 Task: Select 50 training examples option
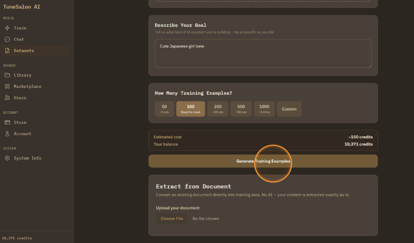(164, 109)
